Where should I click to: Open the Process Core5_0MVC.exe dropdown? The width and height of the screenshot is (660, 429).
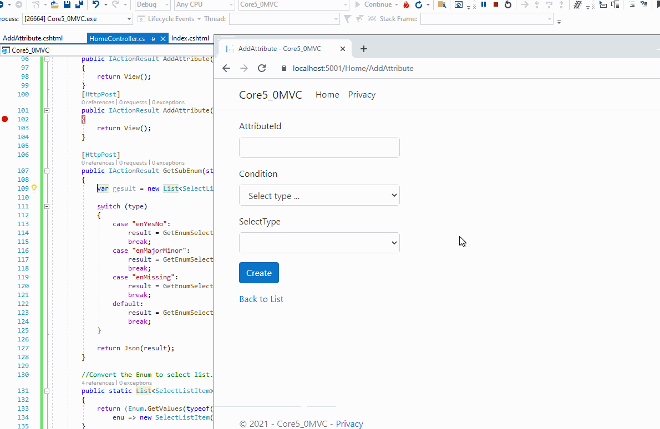tap(78, 19)
